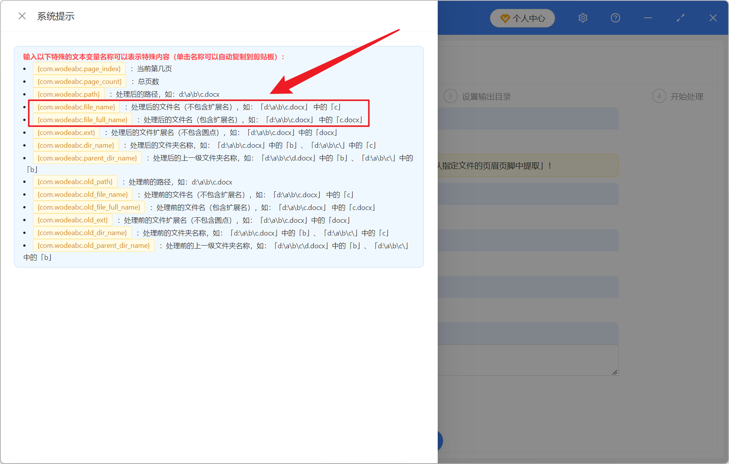Screen dimensions: 729x464
Task: Open the help question mark icon
Action: [615, 18]
